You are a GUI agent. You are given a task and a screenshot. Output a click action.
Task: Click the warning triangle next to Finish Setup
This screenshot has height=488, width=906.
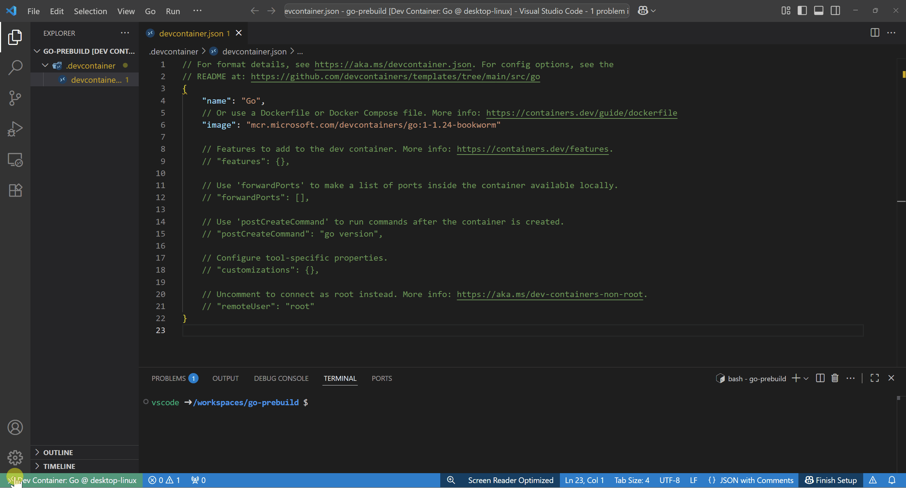873,480
